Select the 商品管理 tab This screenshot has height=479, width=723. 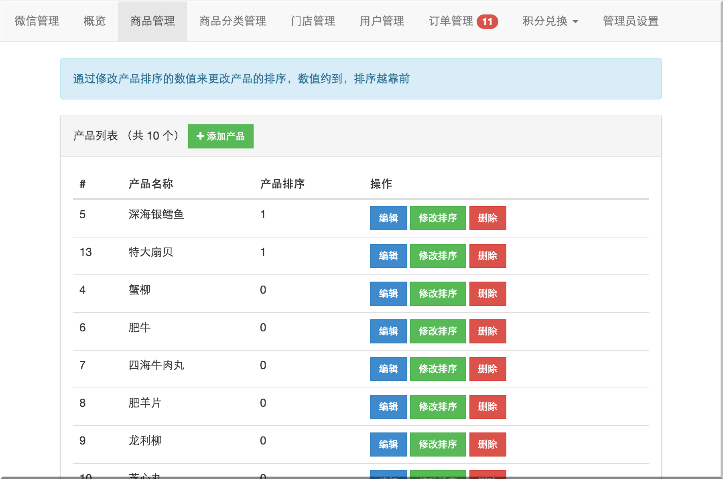[x=152, y=21]
